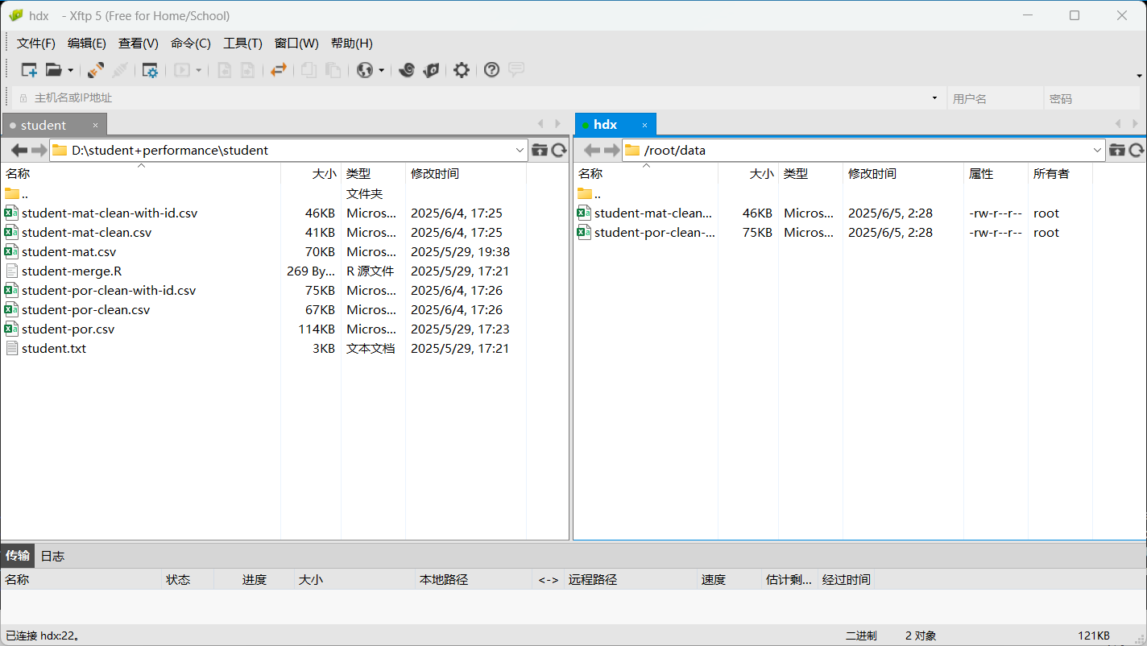Click the back navigation arrow in the remote pane

[591, 150]
